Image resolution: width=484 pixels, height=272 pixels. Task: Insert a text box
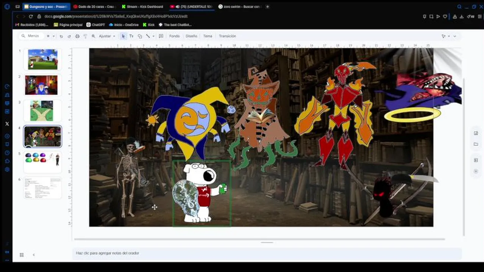coord(131,36)
